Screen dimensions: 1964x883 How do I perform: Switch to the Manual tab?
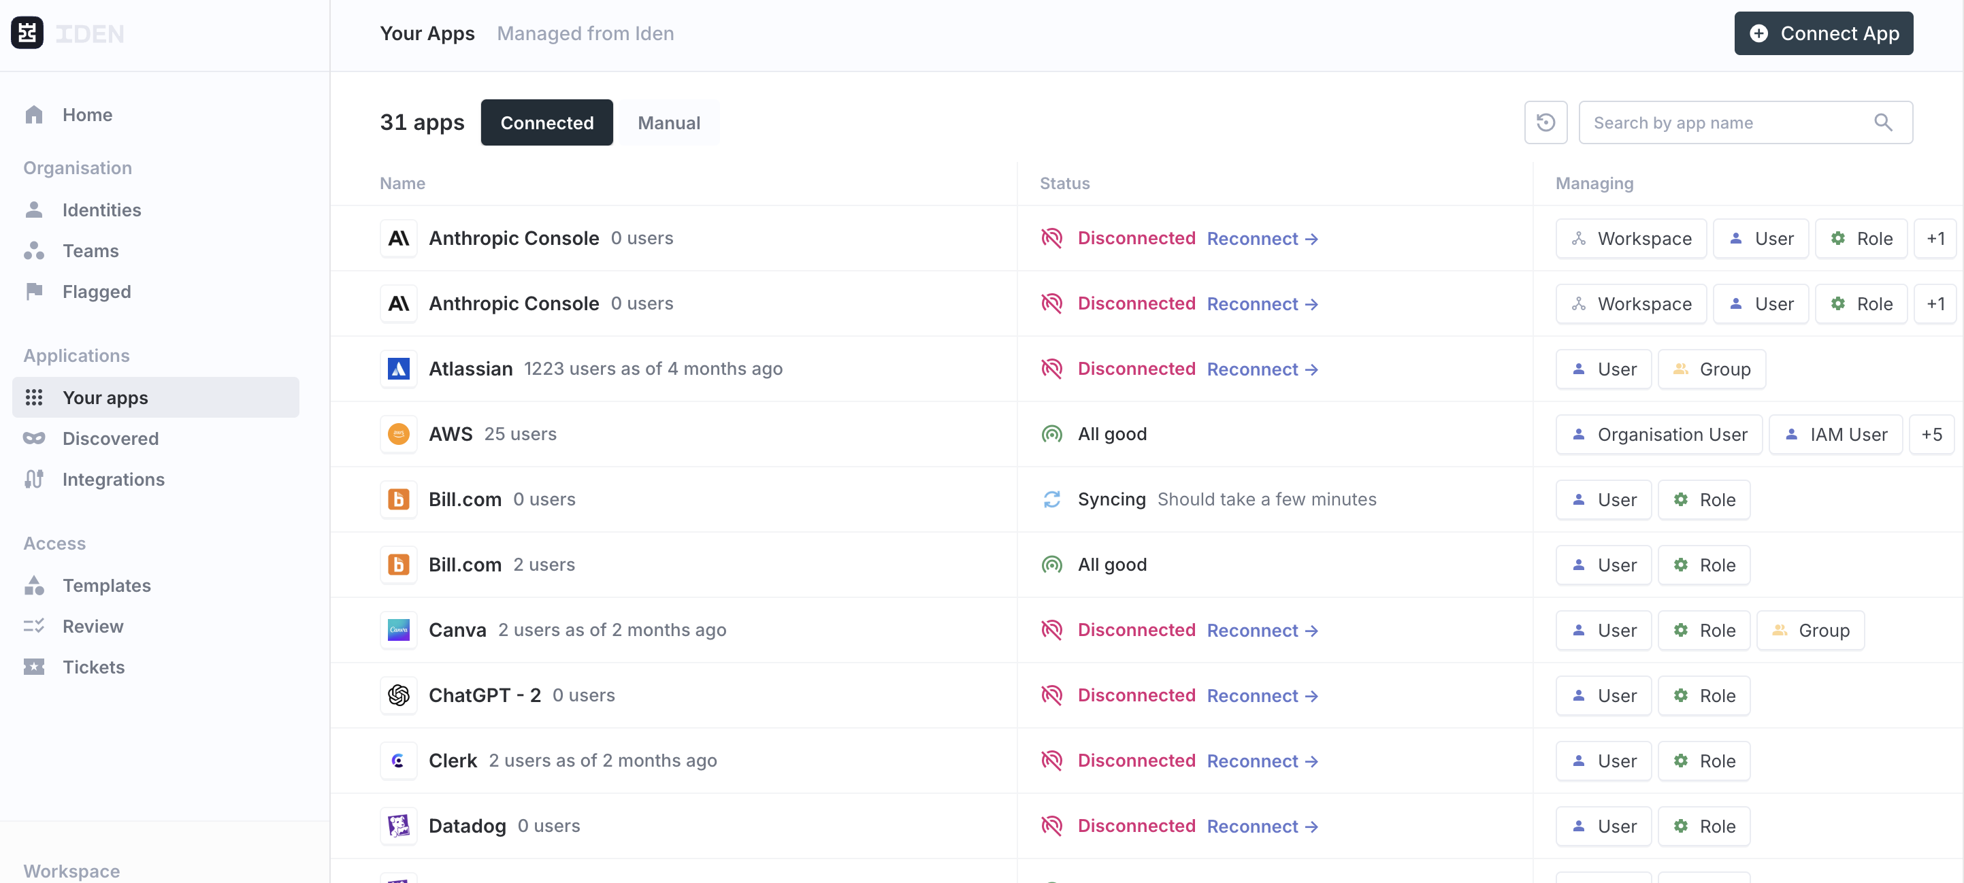click(668, 122)
